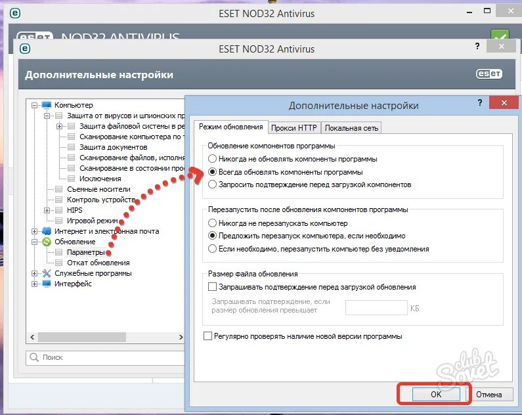Select Предложить перезапуск компьютера, если необходимо
The width and height of the screenshot is (522, 415).
coord(212,236)
